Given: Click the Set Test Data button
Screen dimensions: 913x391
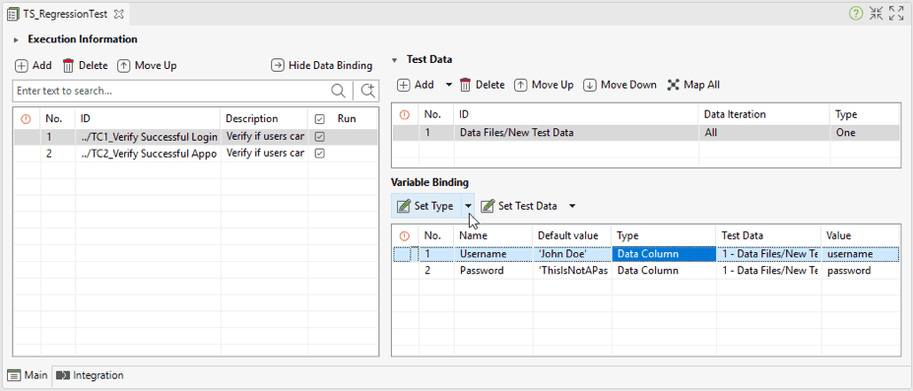Looking at the screenshot, I should pyautogui.click(x=520, y=206).
